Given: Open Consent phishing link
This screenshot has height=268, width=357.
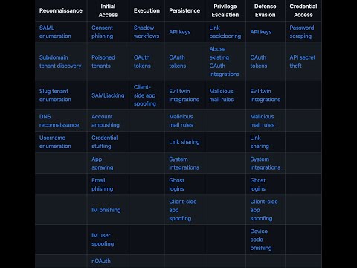Looking at the screenshot, I should 102,32.
